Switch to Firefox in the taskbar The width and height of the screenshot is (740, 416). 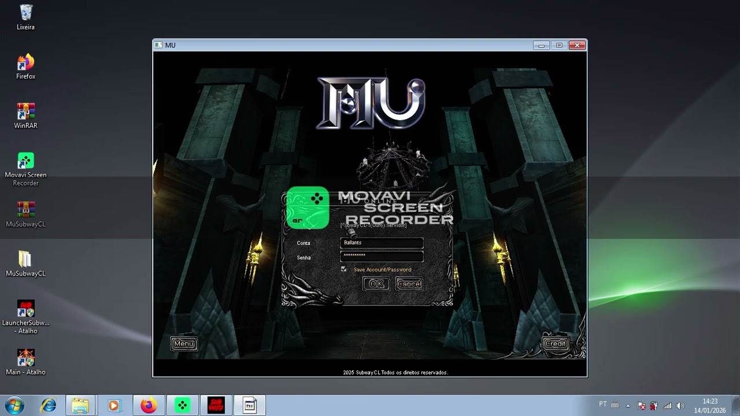click(x=149, y=406)
